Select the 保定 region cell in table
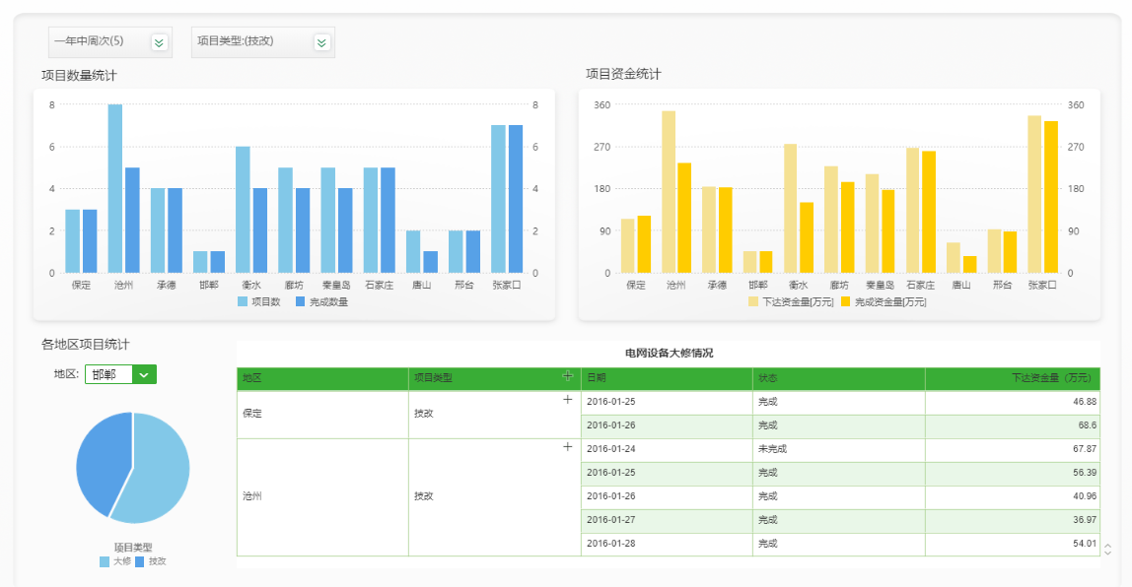The height and width of the screenshot is (587, 1132). click(x=322, y=414)
